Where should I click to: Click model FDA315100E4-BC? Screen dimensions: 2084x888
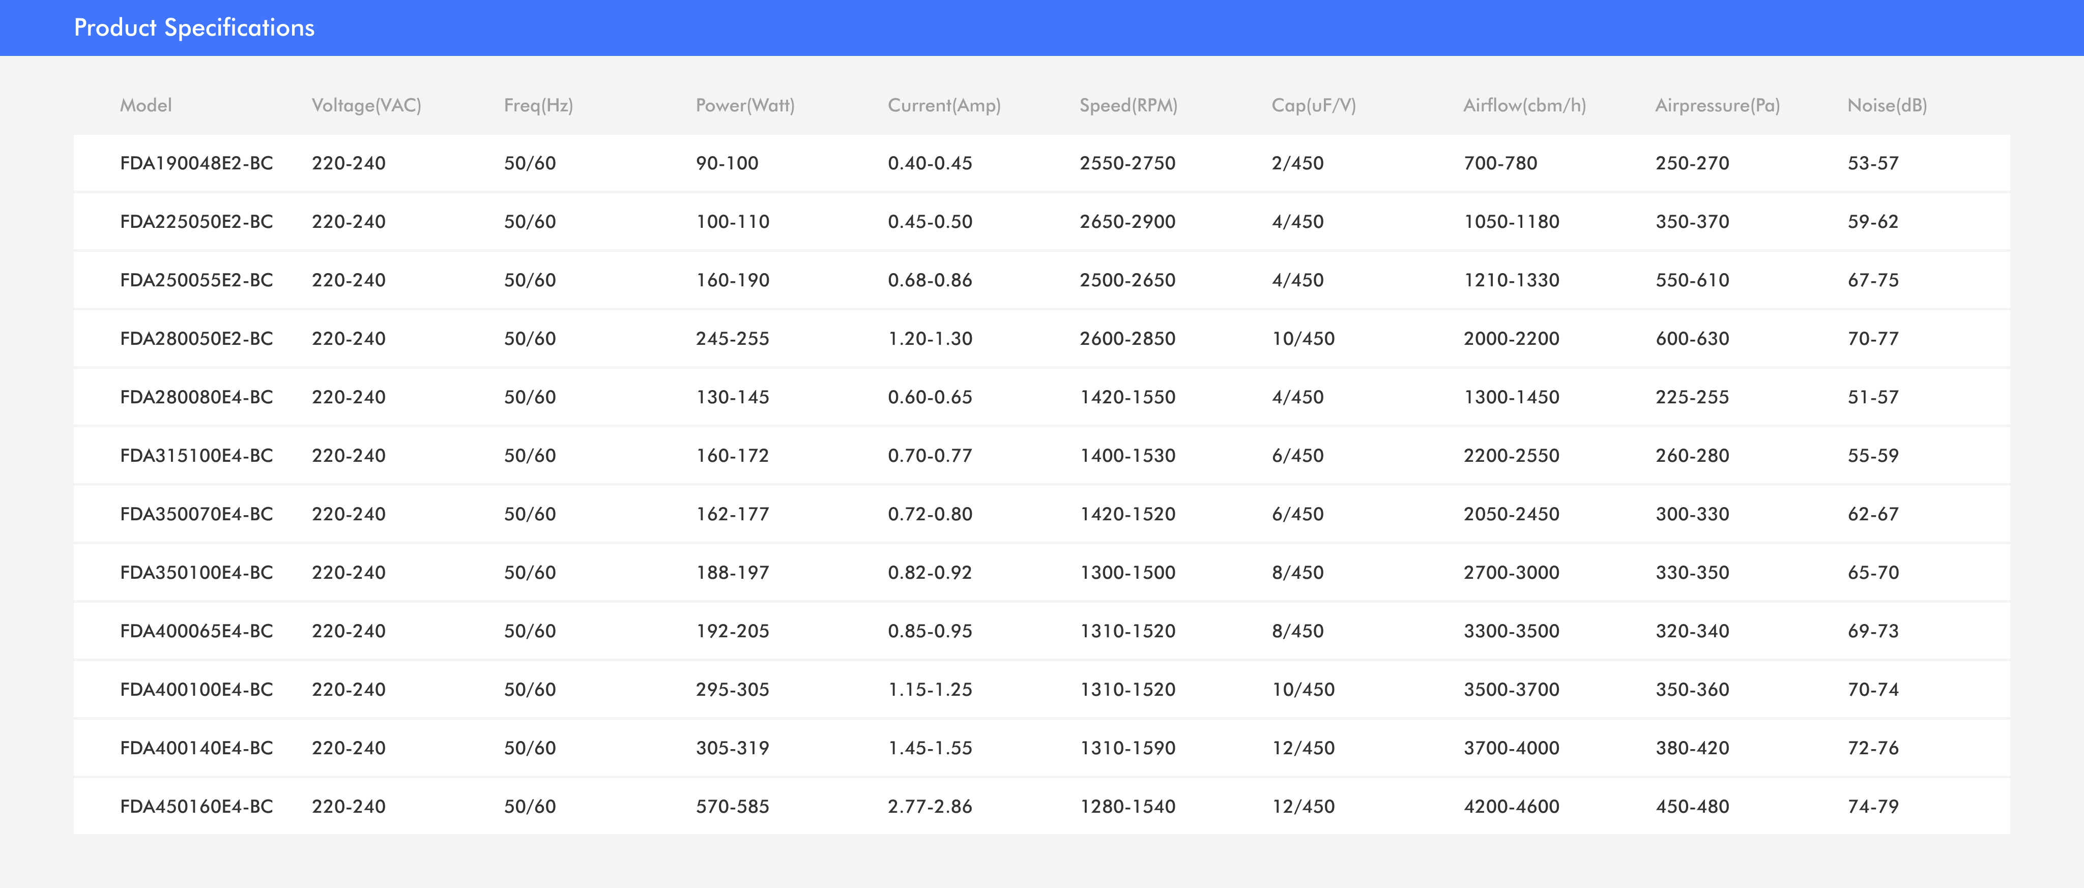tap(196, 455)
